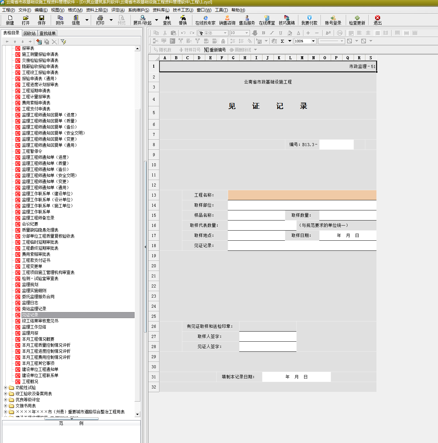Screen dimensions: 438x443
Task: Align cell text right
Action: tap(377, 33)
